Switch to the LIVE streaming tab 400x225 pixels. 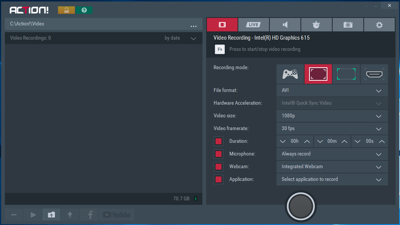tap(253, 25)
